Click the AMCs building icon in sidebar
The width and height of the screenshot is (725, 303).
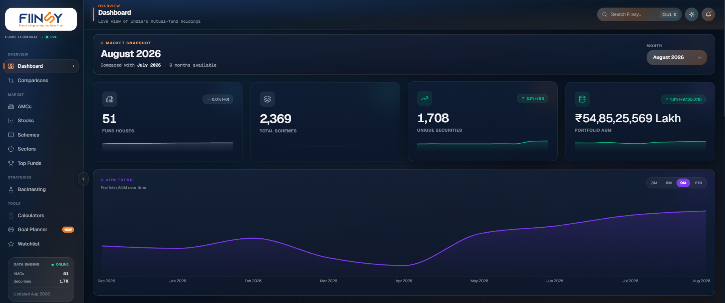click(11, 107)
